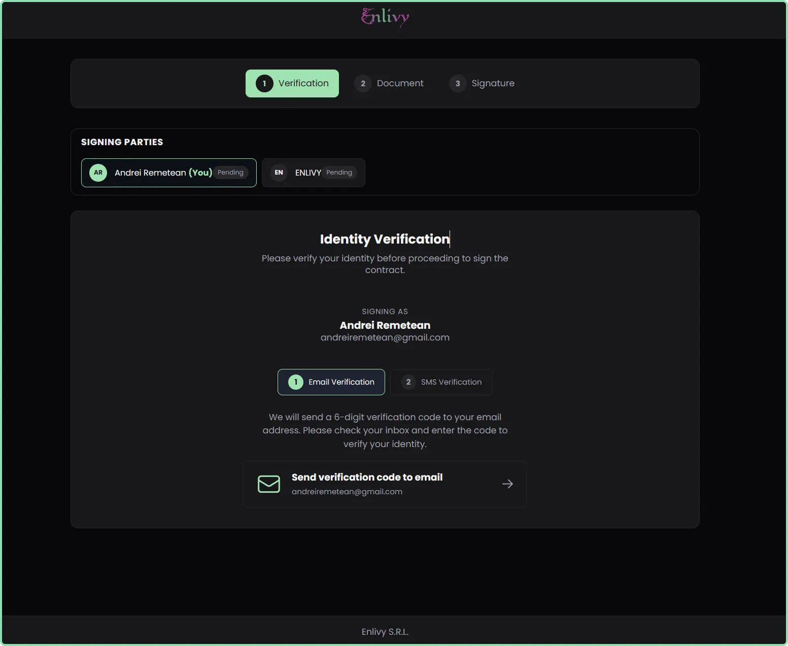Click the envelope mail icon
Image resolution: width=788 pixels, height=646 pixels.
(269, 484)
